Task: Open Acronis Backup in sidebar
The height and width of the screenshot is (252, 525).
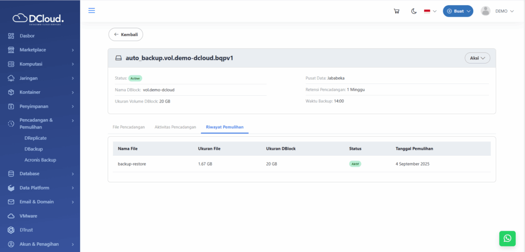Action: 41,160
